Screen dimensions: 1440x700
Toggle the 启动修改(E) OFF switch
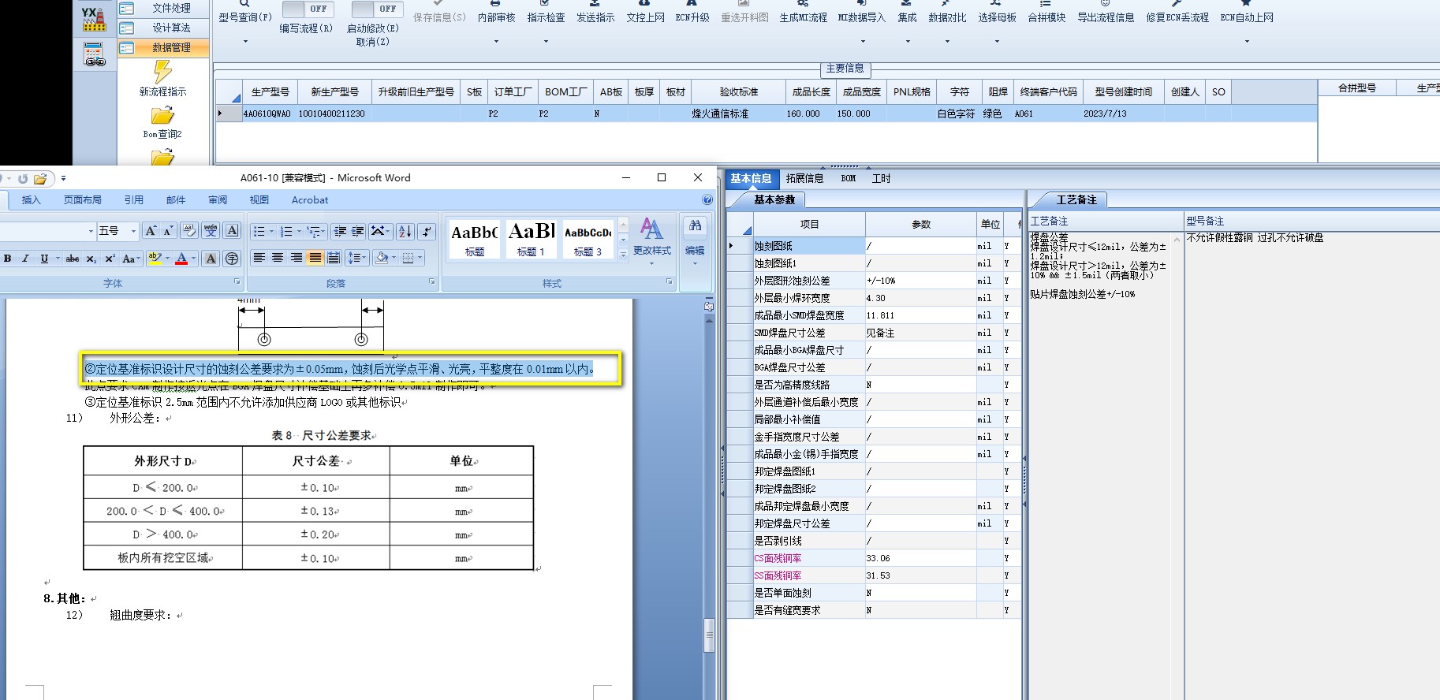[377, 9]
